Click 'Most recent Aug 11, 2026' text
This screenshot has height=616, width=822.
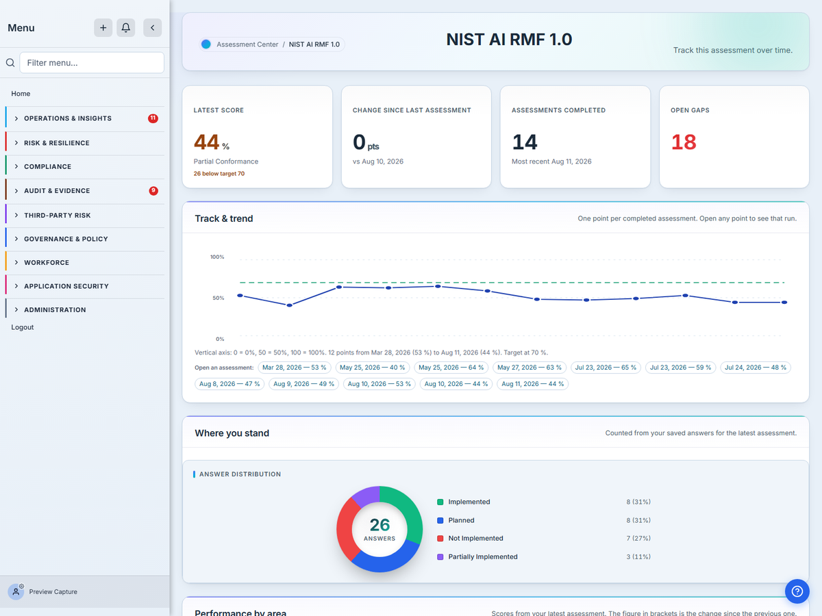click(x=551, y=162)
